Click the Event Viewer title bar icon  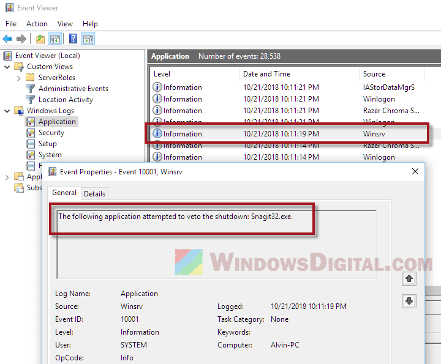[9, 7]
